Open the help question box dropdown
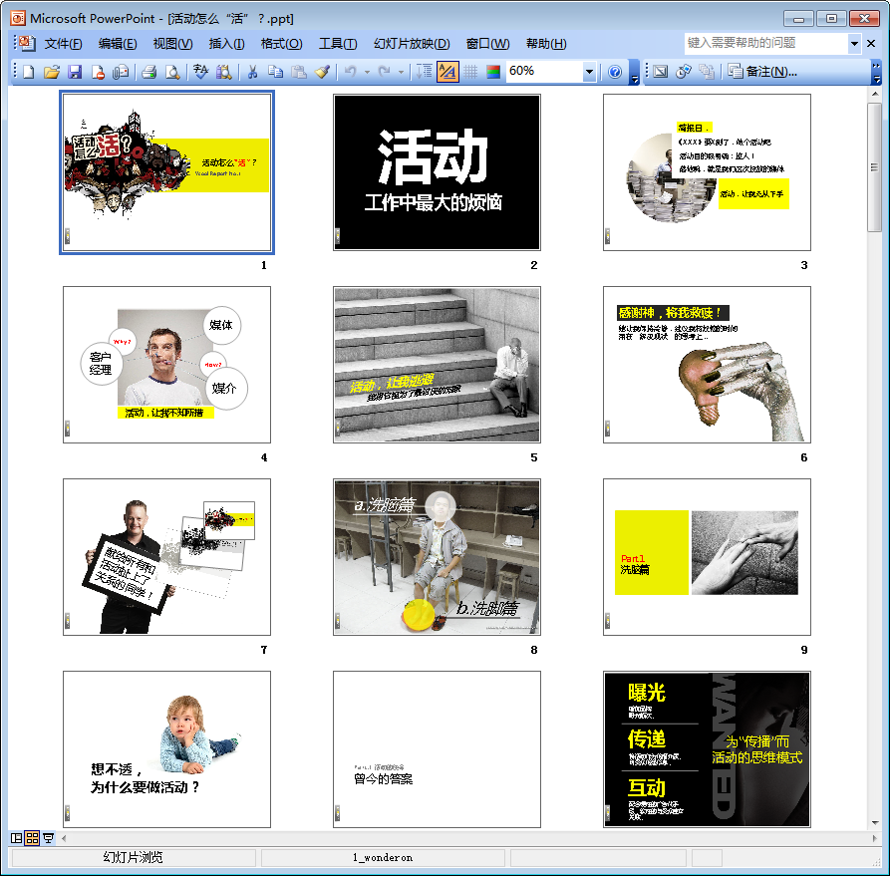The width and height of the screenshot is (890, 876). tap(854, 43)
